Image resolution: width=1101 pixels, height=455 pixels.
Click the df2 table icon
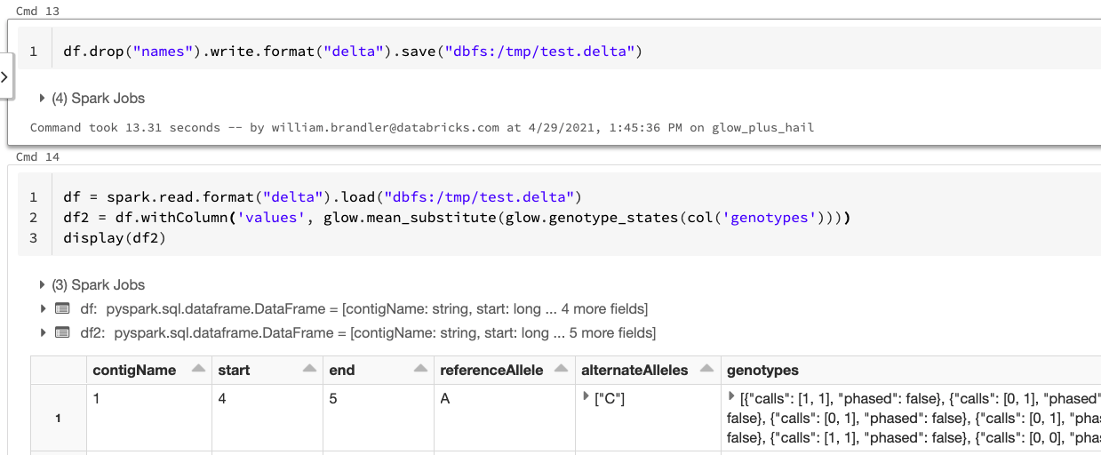pyautogui.click(x=62, y=333)
